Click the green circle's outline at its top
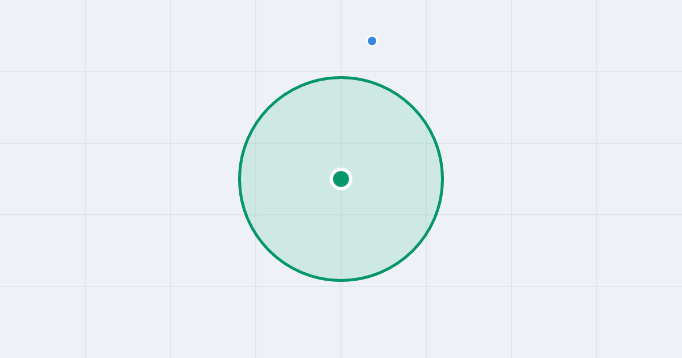The image size is (682, 358). click(341, 77)
